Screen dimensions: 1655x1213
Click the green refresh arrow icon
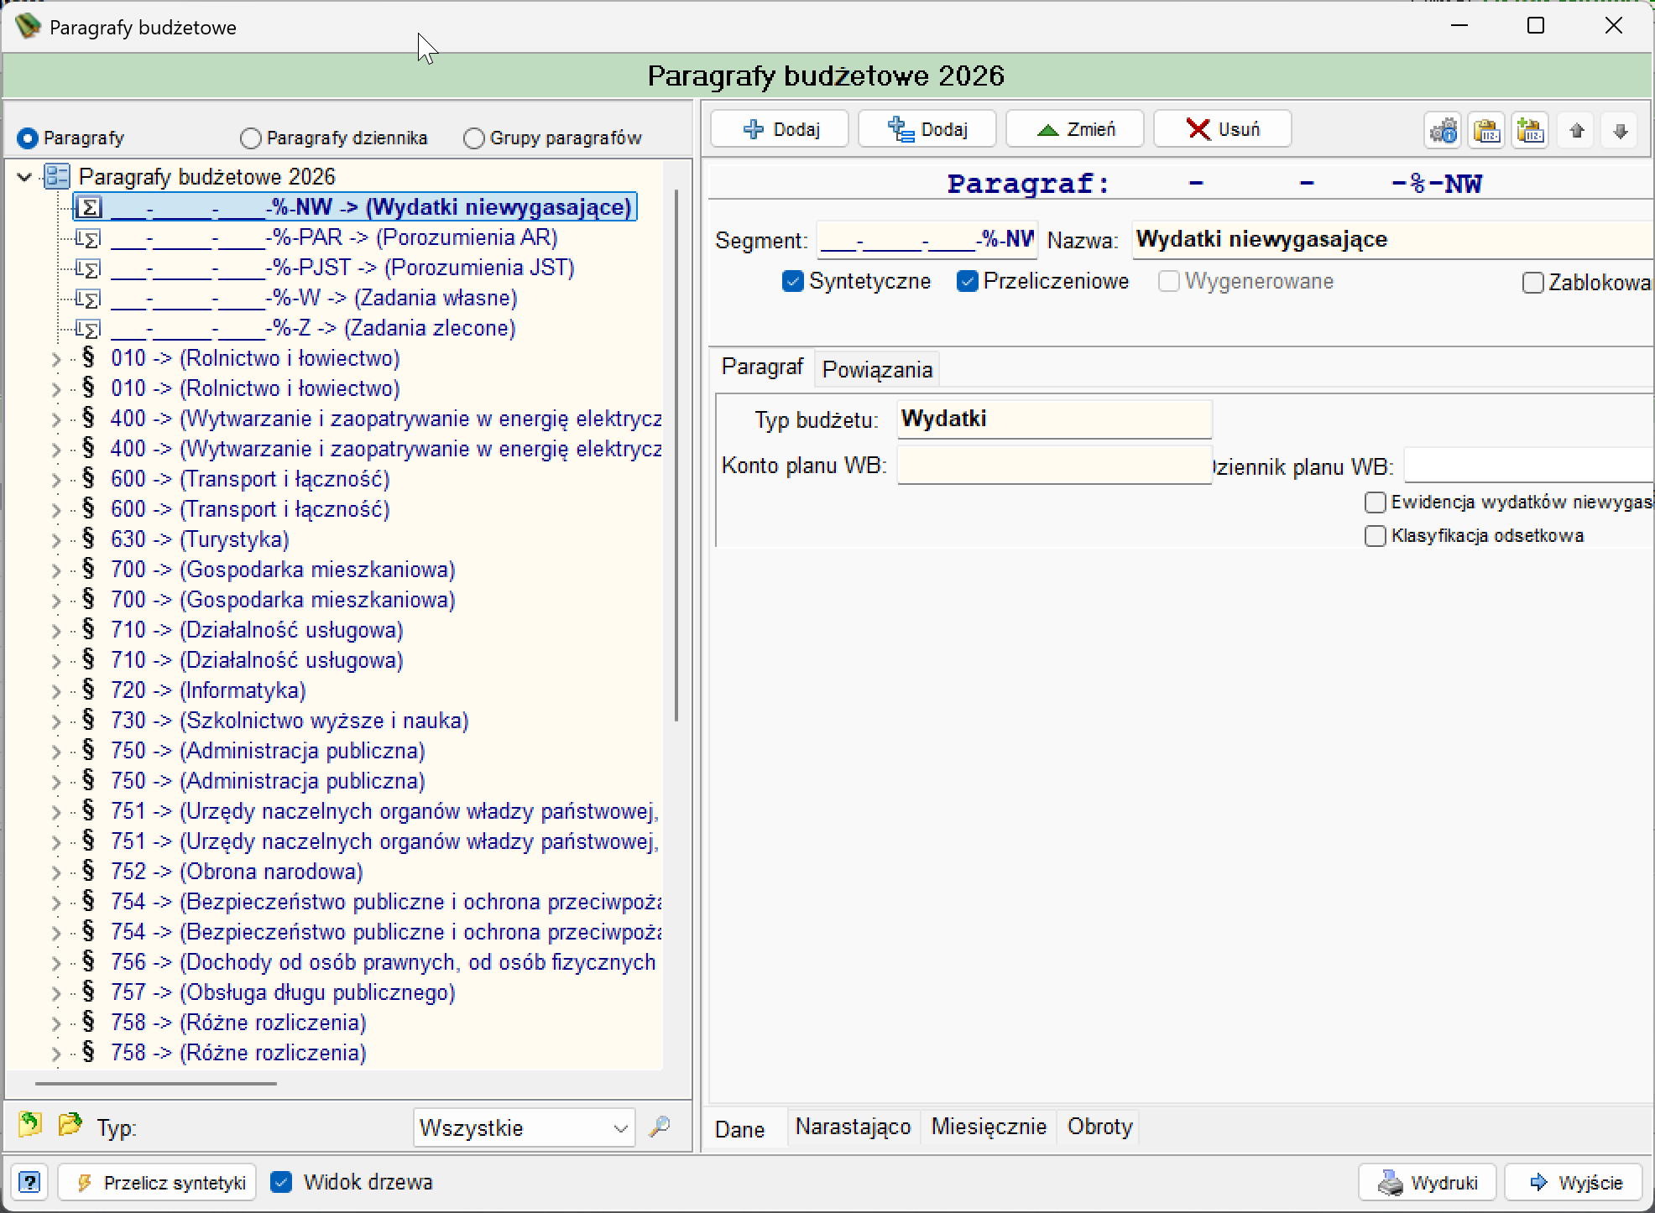(30, 1124)
